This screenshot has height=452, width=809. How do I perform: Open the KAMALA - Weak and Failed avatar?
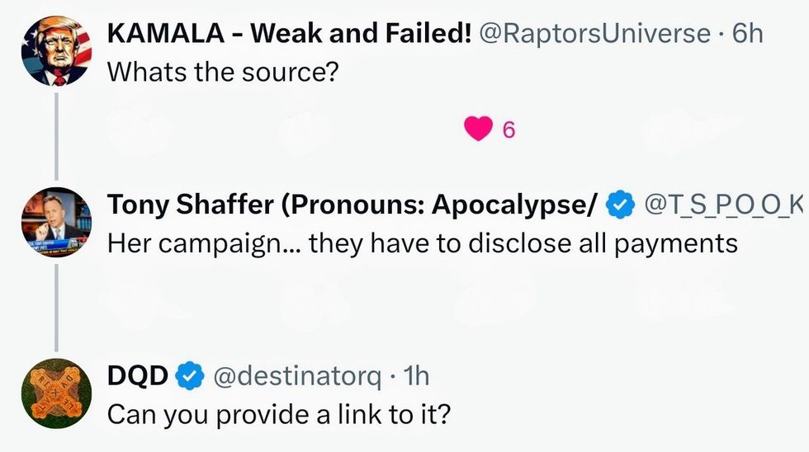click(x=55, y=52)
